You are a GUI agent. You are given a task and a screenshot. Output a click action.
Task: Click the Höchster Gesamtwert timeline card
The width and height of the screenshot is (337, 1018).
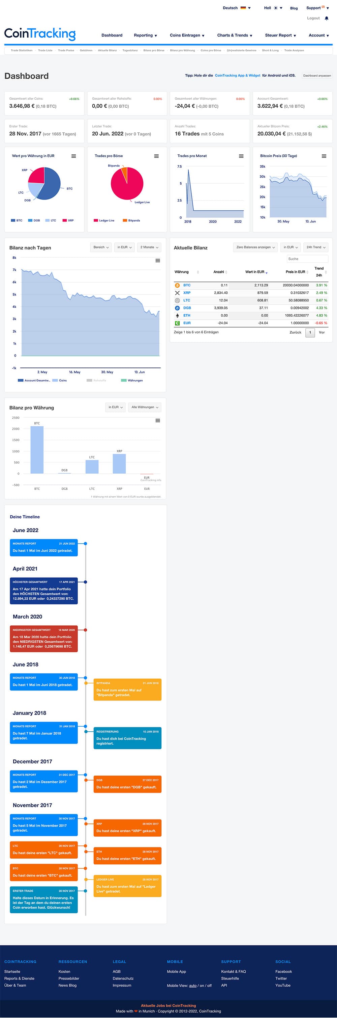(44, 591)
